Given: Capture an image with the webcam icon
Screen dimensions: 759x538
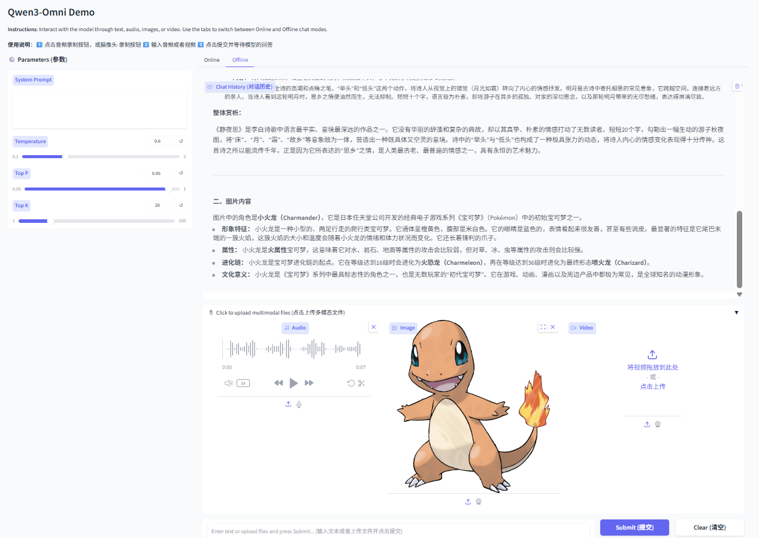Looking at the screenshot, I should (x=479, y=501).
